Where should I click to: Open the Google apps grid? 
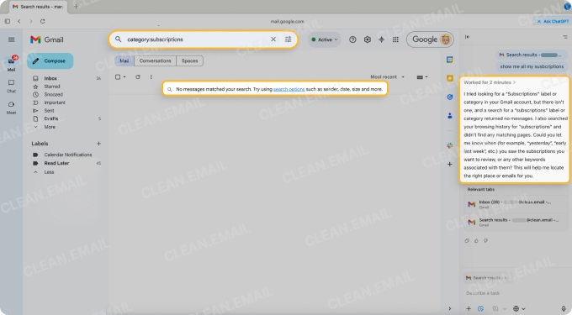[395, 39]
